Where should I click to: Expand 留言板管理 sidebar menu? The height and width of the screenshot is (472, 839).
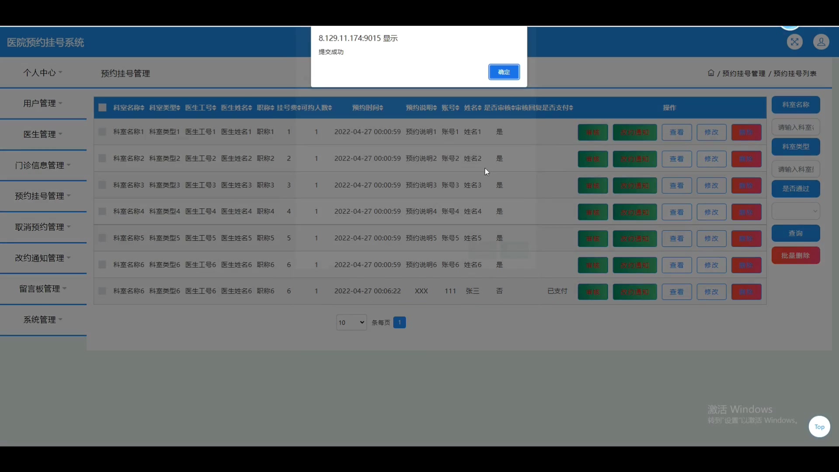pyautogui.click(x=43, y=288)
